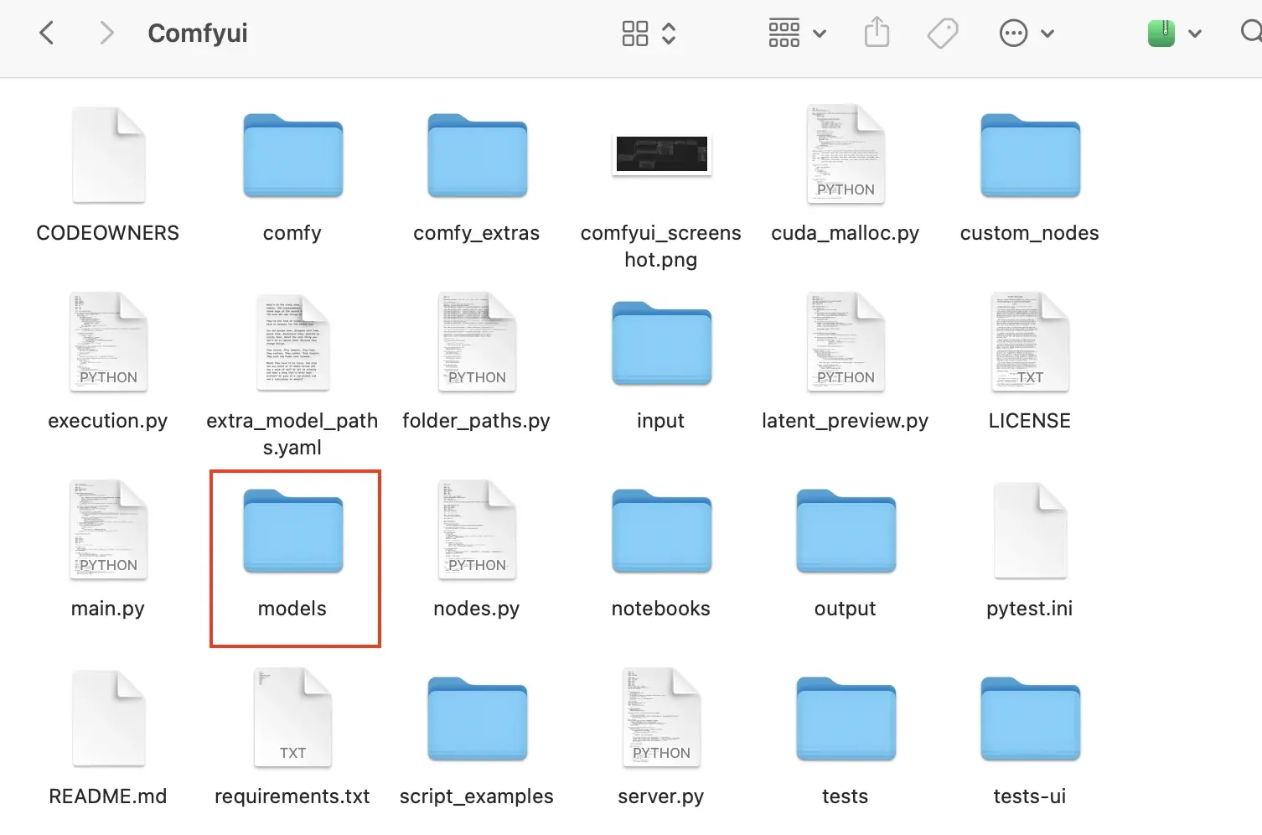Open the Edit Tags button

(943, 34)
